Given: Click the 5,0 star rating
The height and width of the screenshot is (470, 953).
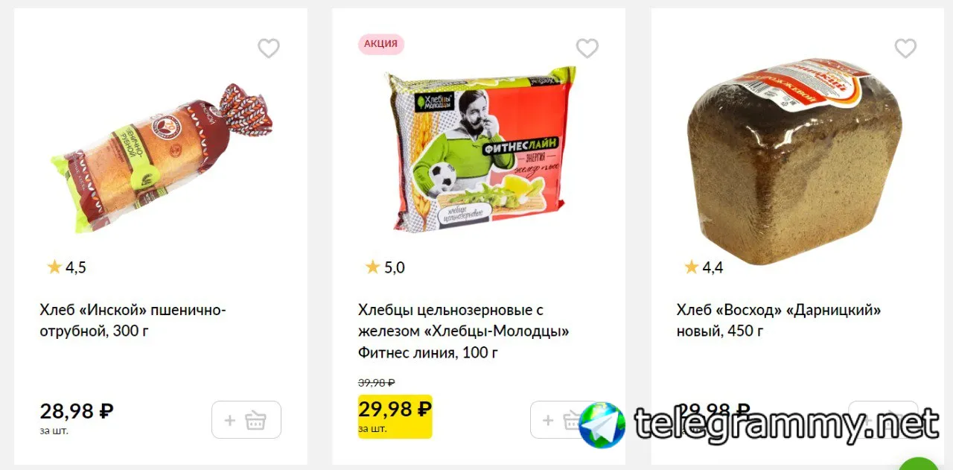Looking at the screenshot, I should click(385, 267).
